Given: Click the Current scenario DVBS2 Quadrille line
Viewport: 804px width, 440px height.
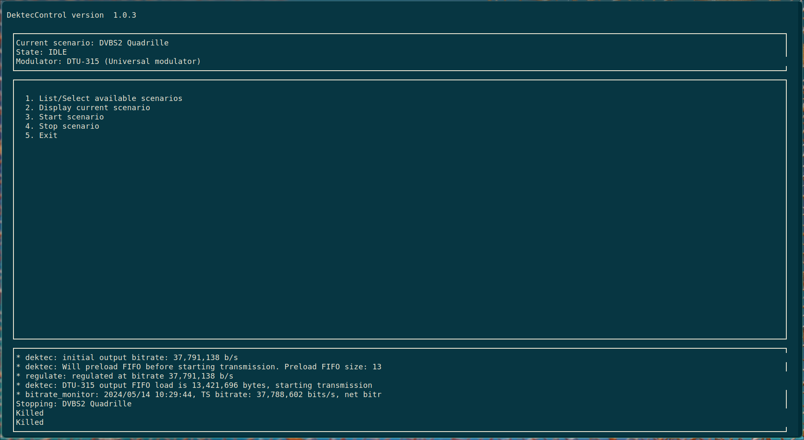Looking at the screenshot, I should pos(92,43).
